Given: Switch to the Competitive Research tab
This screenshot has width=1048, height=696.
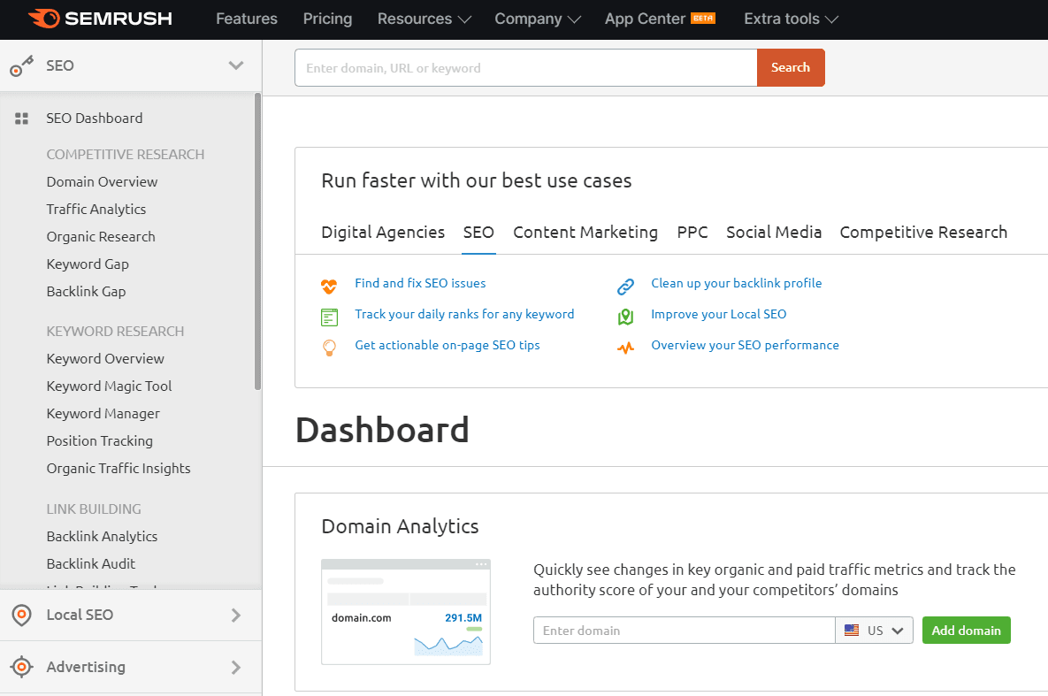Looking at the screenshot, I should (923, 232).
